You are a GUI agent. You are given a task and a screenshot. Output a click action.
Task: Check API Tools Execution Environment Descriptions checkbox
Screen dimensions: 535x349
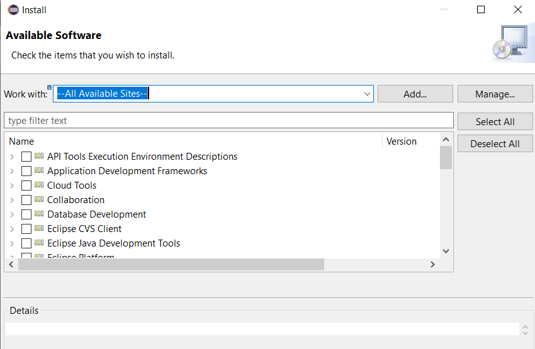click(x=26, y=157)
